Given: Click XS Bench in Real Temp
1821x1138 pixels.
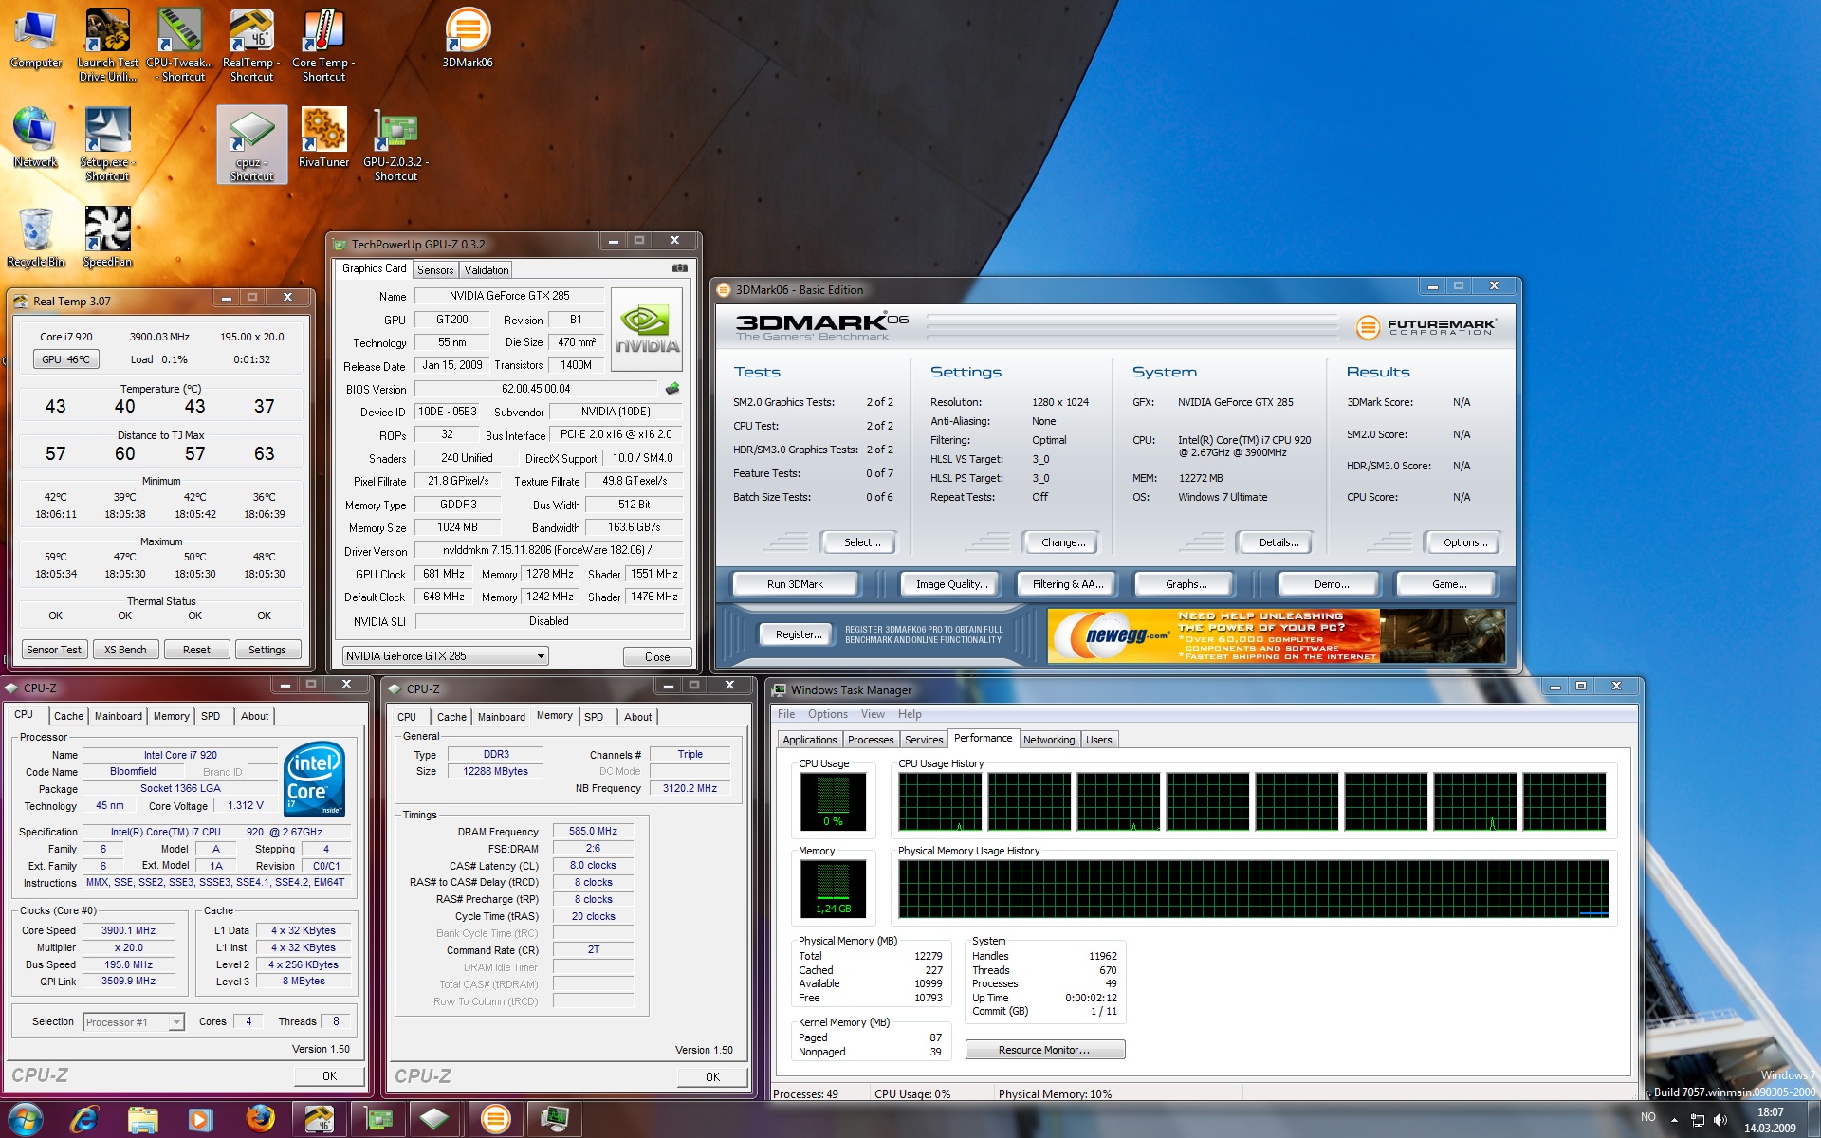Looking at the screenshot, I should tap(125, 650).
